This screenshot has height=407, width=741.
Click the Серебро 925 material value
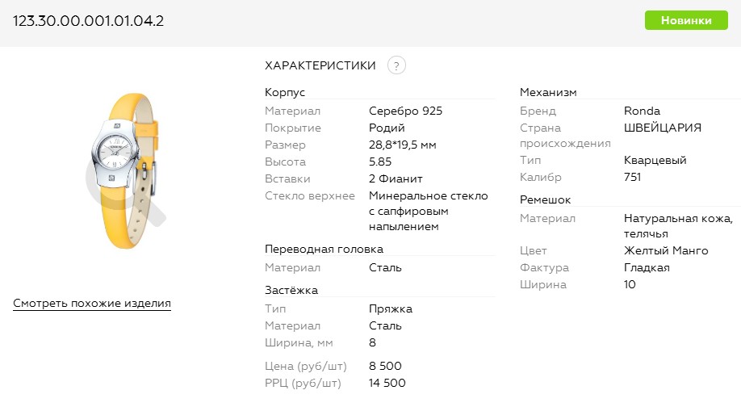(x=405, y=111)
